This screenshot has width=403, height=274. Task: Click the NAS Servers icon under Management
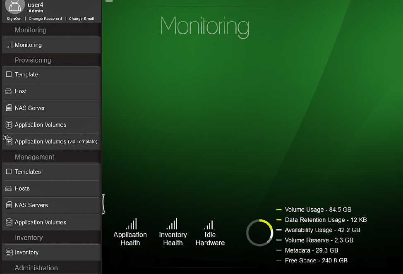point(9,205)
